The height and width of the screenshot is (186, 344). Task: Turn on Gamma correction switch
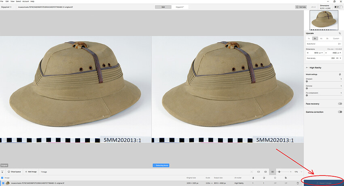(x=340, y=112)
